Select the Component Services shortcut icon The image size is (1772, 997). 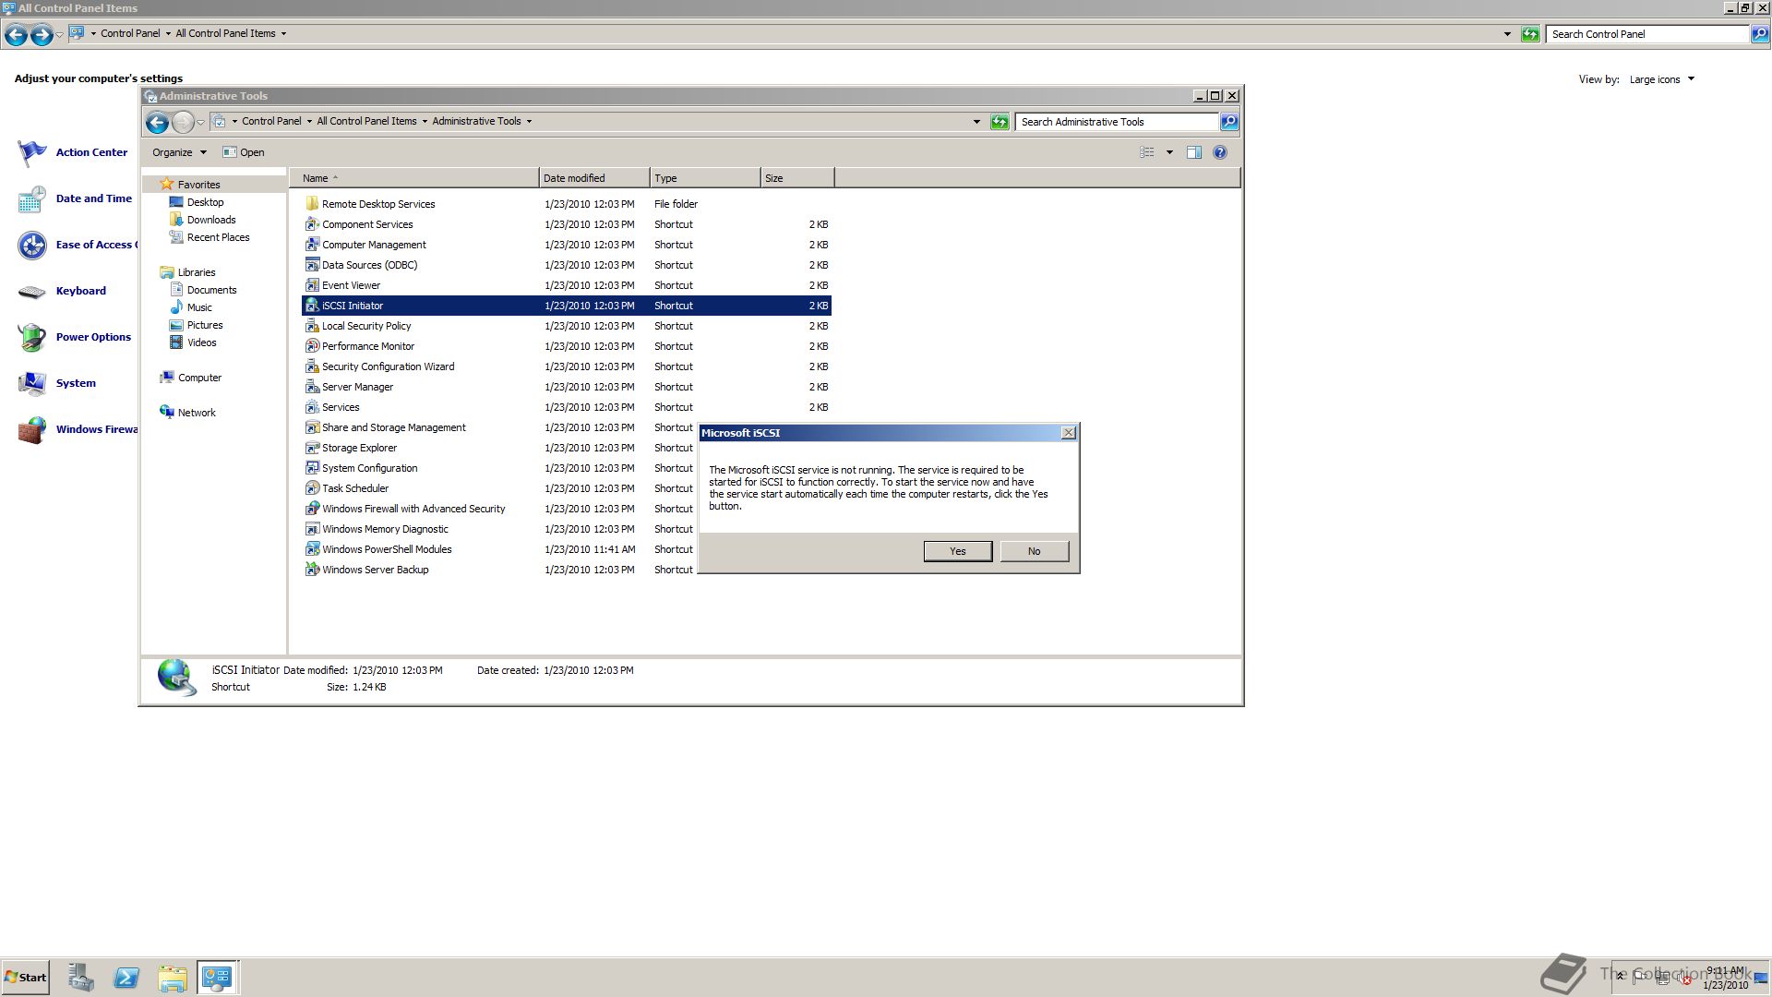tap(312, 224)
